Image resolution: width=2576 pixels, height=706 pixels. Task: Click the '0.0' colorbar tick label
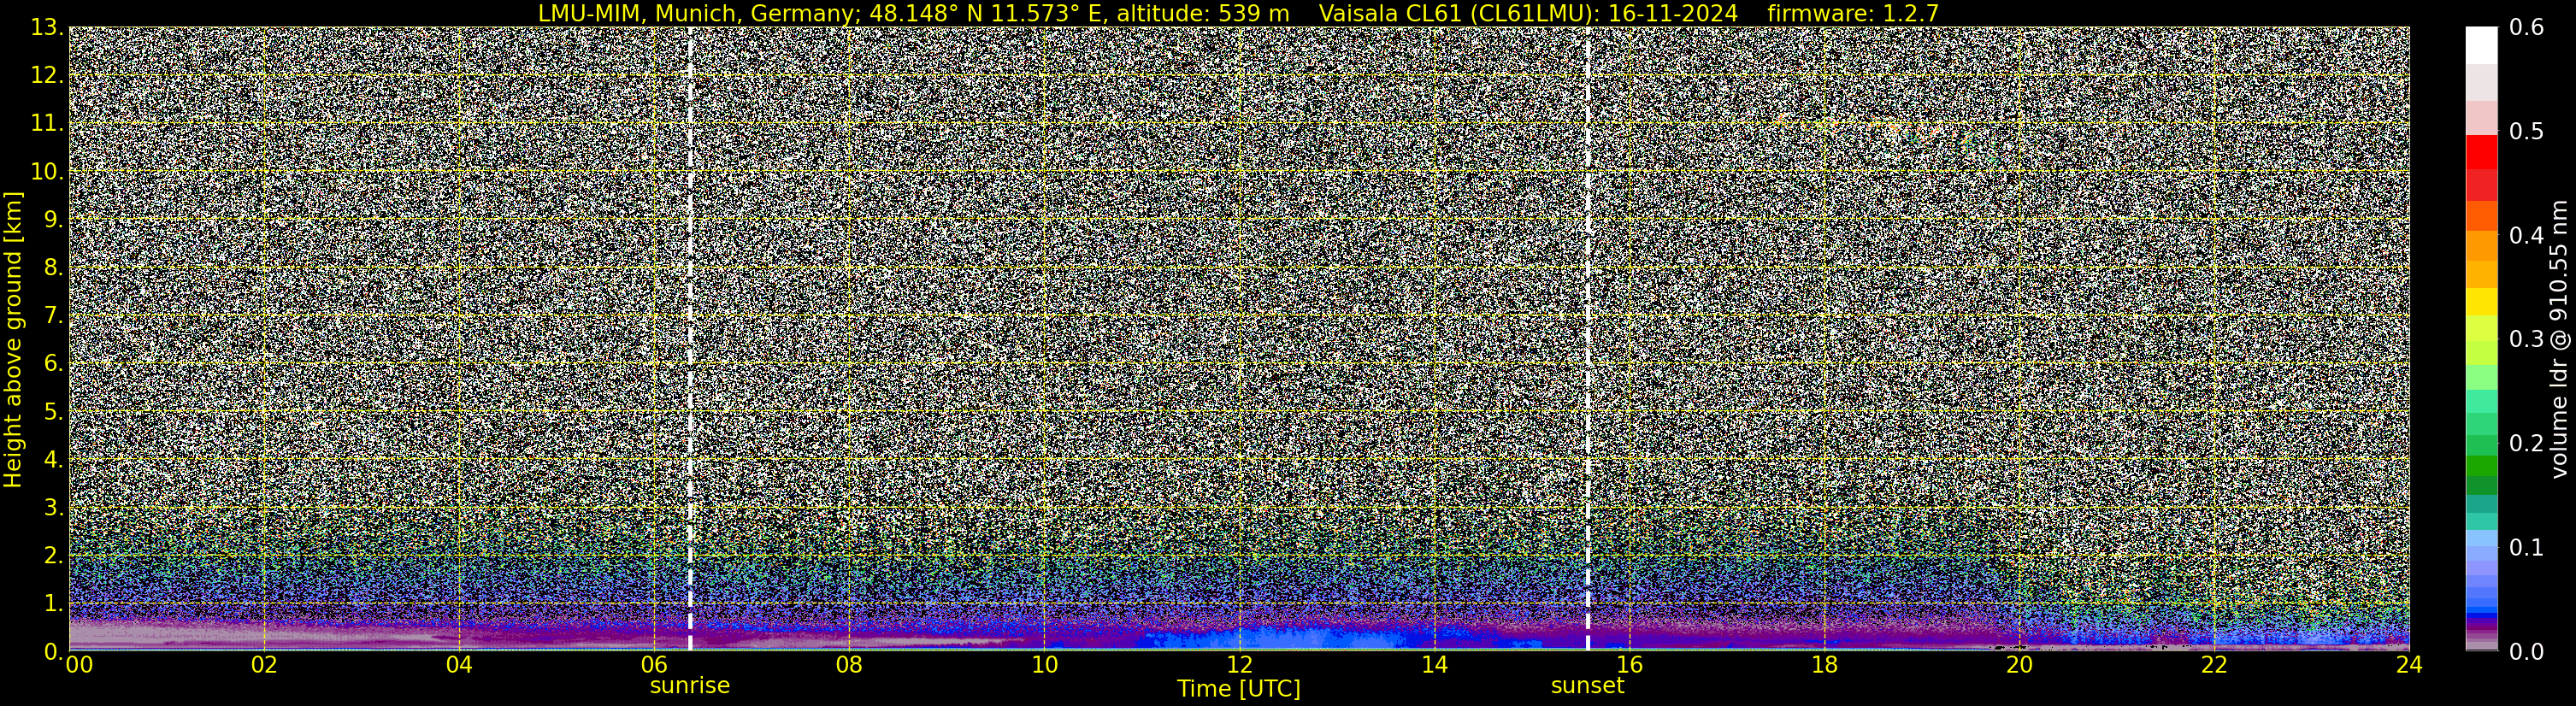click(2527, 652)
